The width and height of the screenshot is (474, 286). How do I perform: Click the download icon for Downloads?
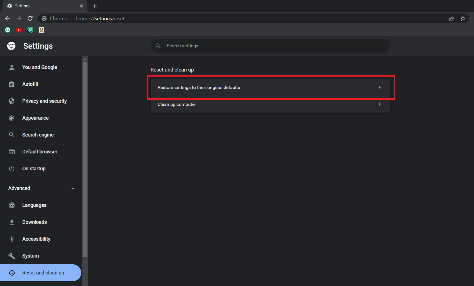click(x=12, y=222)
